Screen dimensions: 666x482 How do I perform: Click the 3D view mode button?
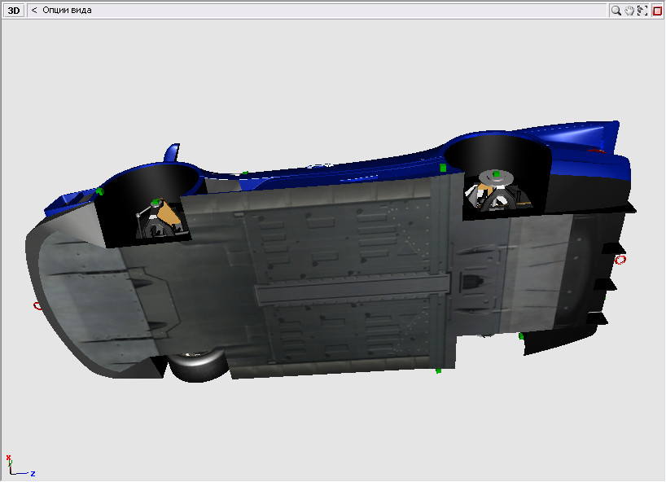tap(14, 11)
